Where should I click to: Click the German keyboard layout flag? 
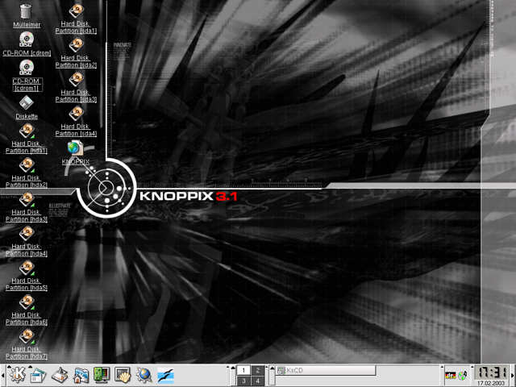[450, 375]
